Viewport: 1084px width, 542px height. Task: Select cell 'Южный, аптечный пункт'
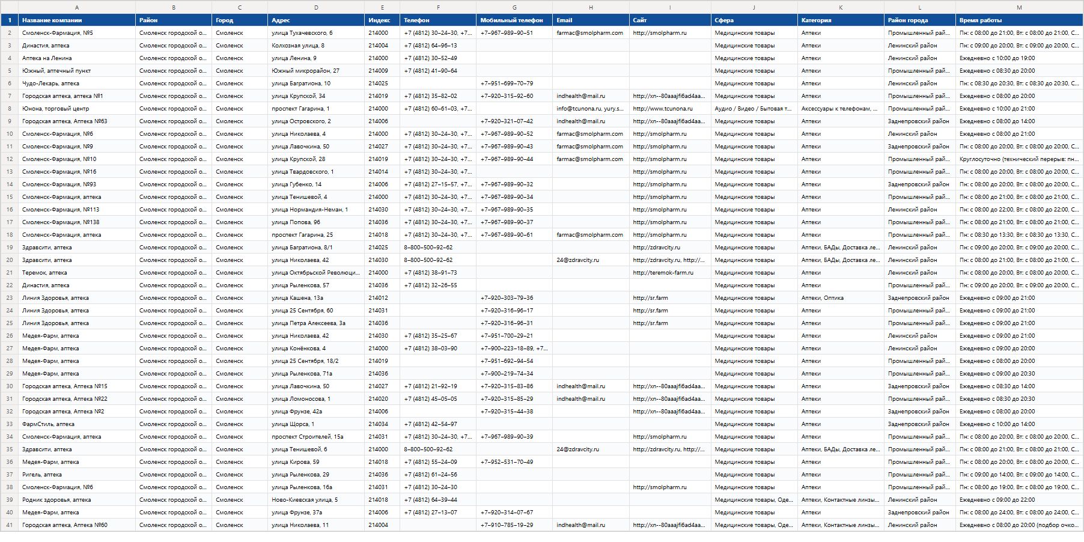[x=77, y=71]
